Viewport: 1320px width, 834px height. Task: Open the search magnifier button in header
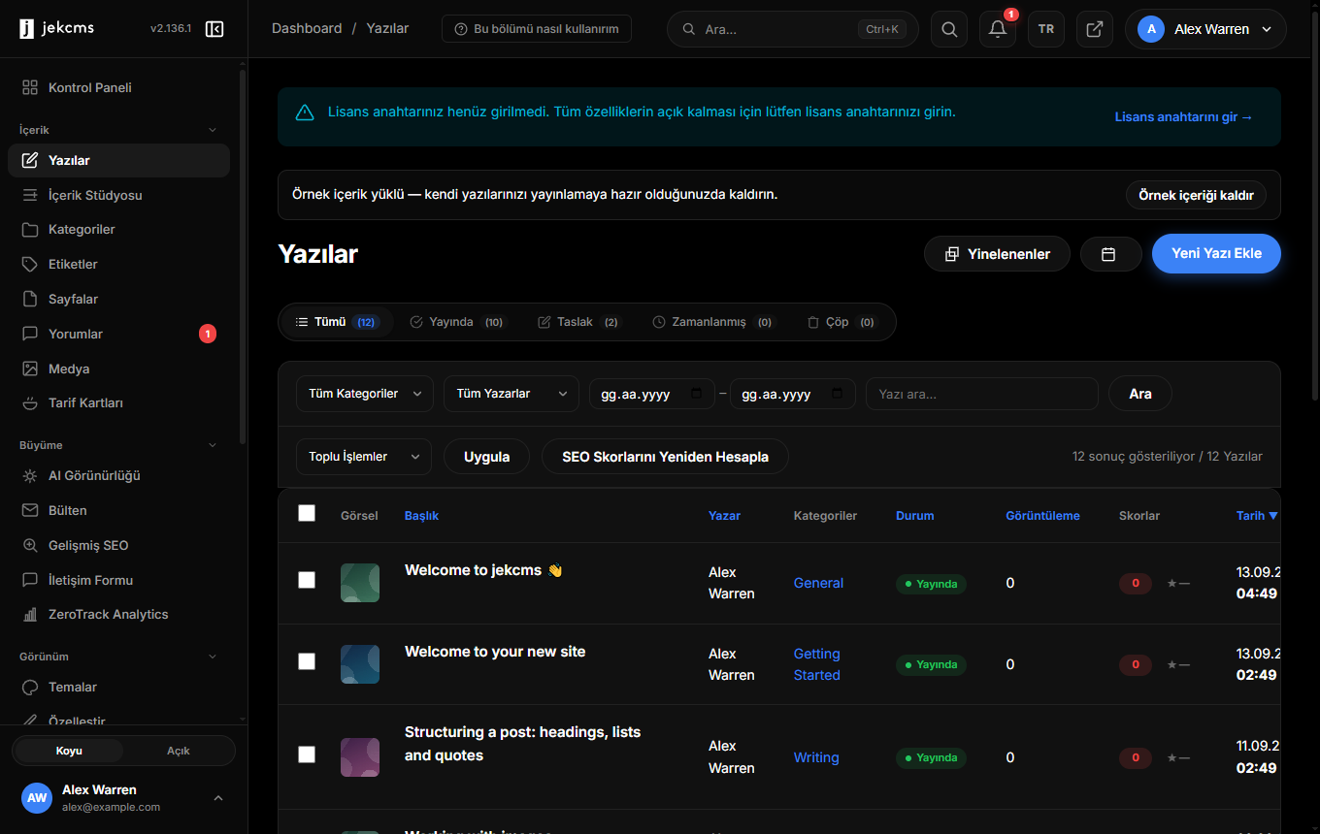(x=949, y=29)
